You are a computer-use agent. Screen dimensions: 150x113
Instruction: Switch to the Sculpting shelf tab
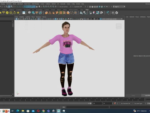point(4,10)
